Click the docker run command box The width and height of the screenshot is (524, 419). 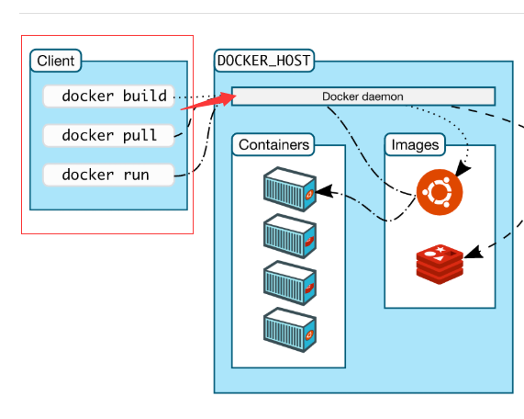coord(108,175)
